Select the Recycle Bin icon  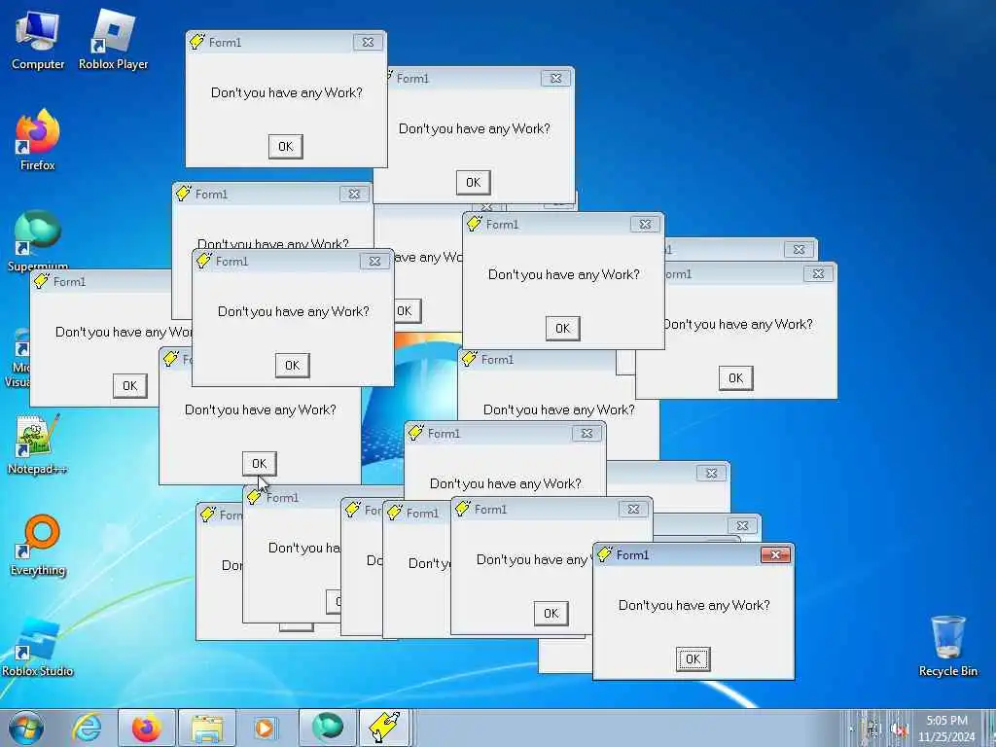pos(947,646)
